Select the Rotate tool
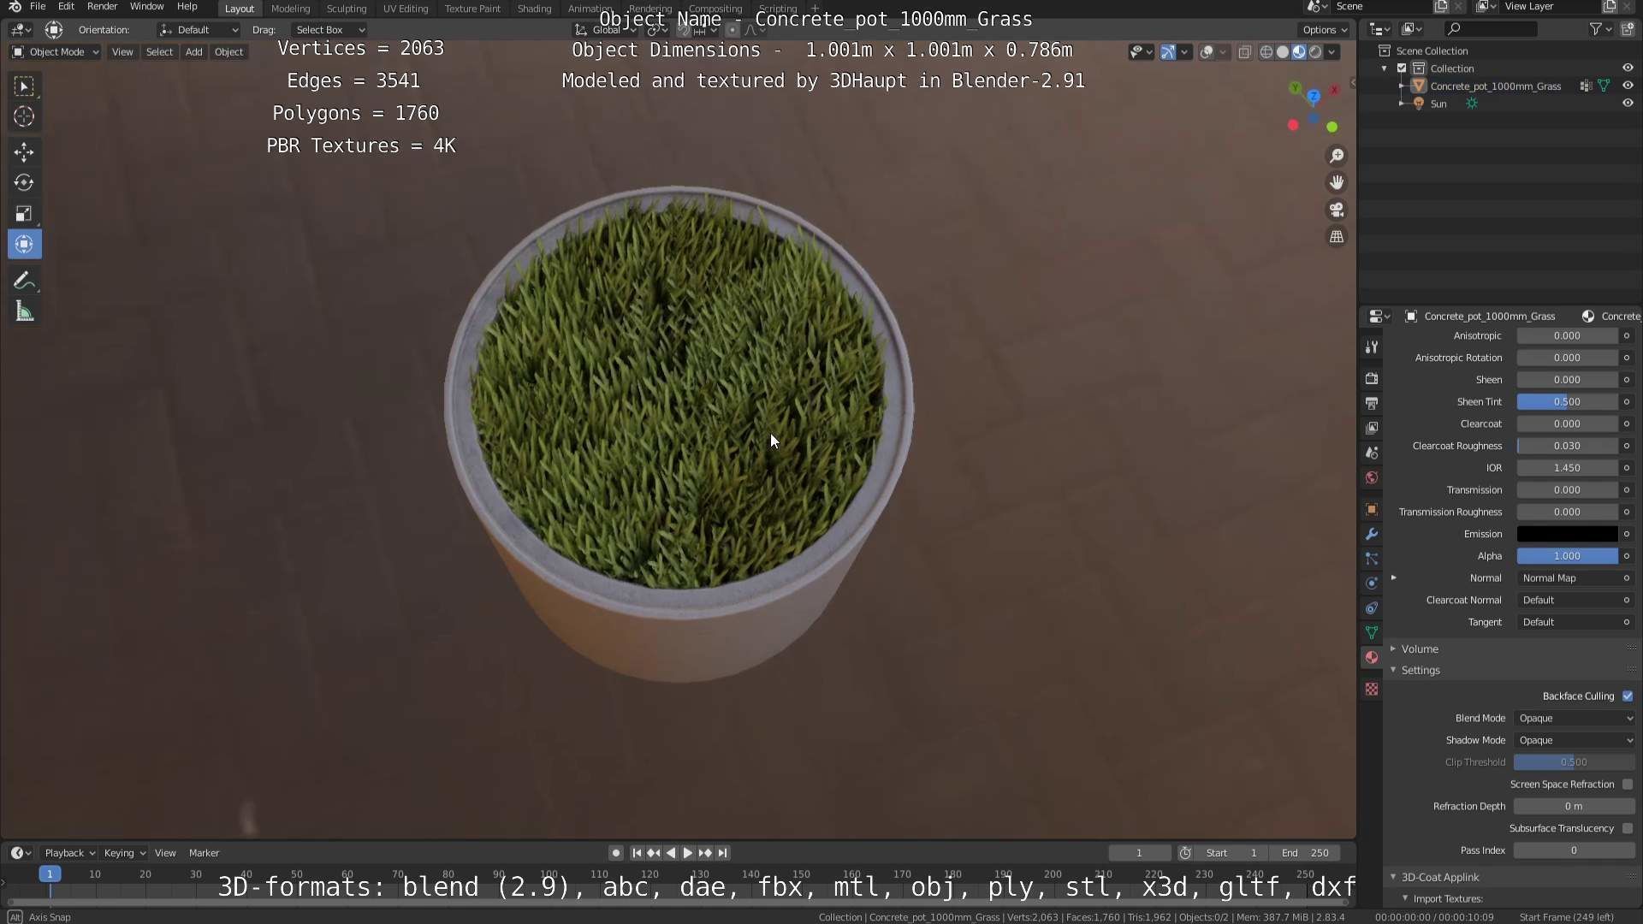This screenshot has width=1643, height=924. tap(24, 183)
